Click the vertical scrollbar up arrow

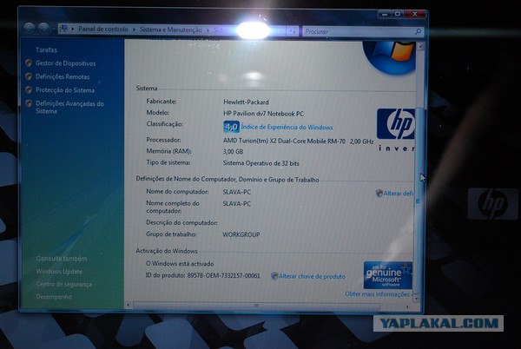(x=420, y=46)
